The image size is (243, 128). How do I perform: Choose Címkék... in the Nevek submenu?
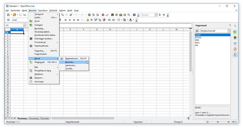[x=74, y=69]
